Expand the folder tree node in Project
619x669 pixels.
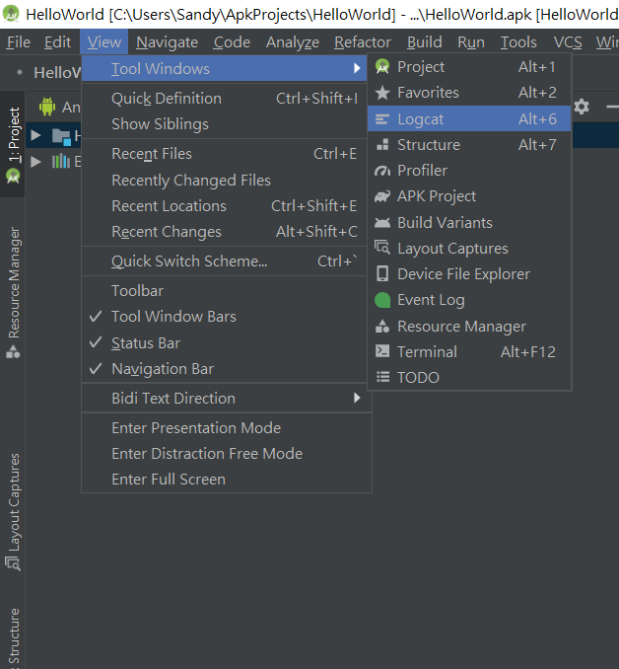(35, 136)
